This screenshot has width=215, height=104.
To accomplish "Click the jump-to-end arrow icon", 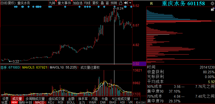I will (x=126, y=3).
